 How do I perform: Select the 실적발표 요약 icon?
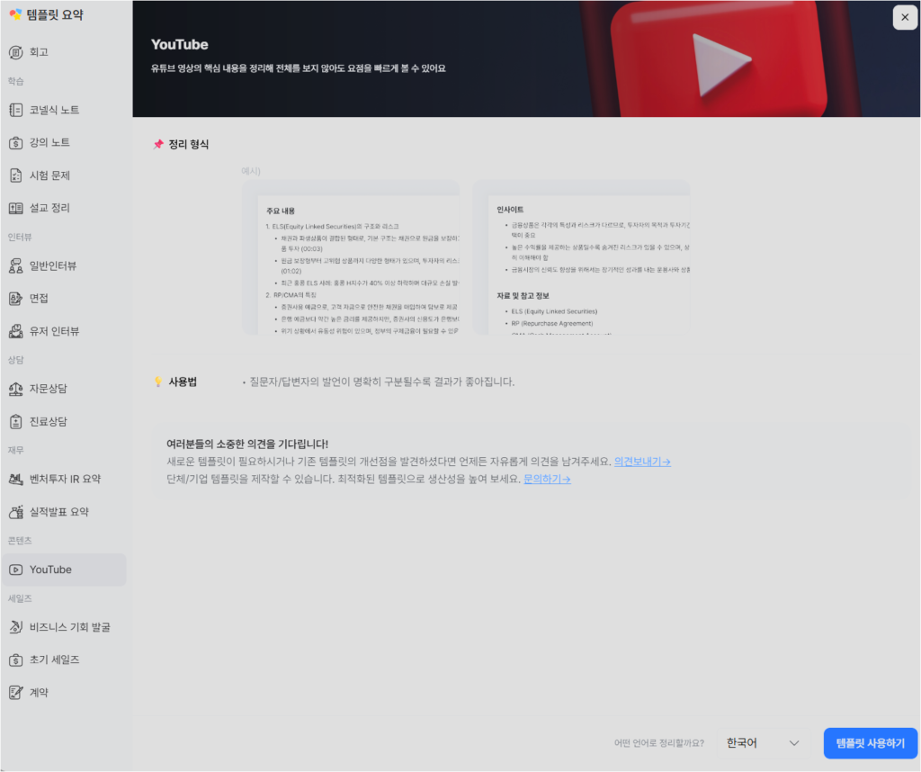click(x=17, y=512)
